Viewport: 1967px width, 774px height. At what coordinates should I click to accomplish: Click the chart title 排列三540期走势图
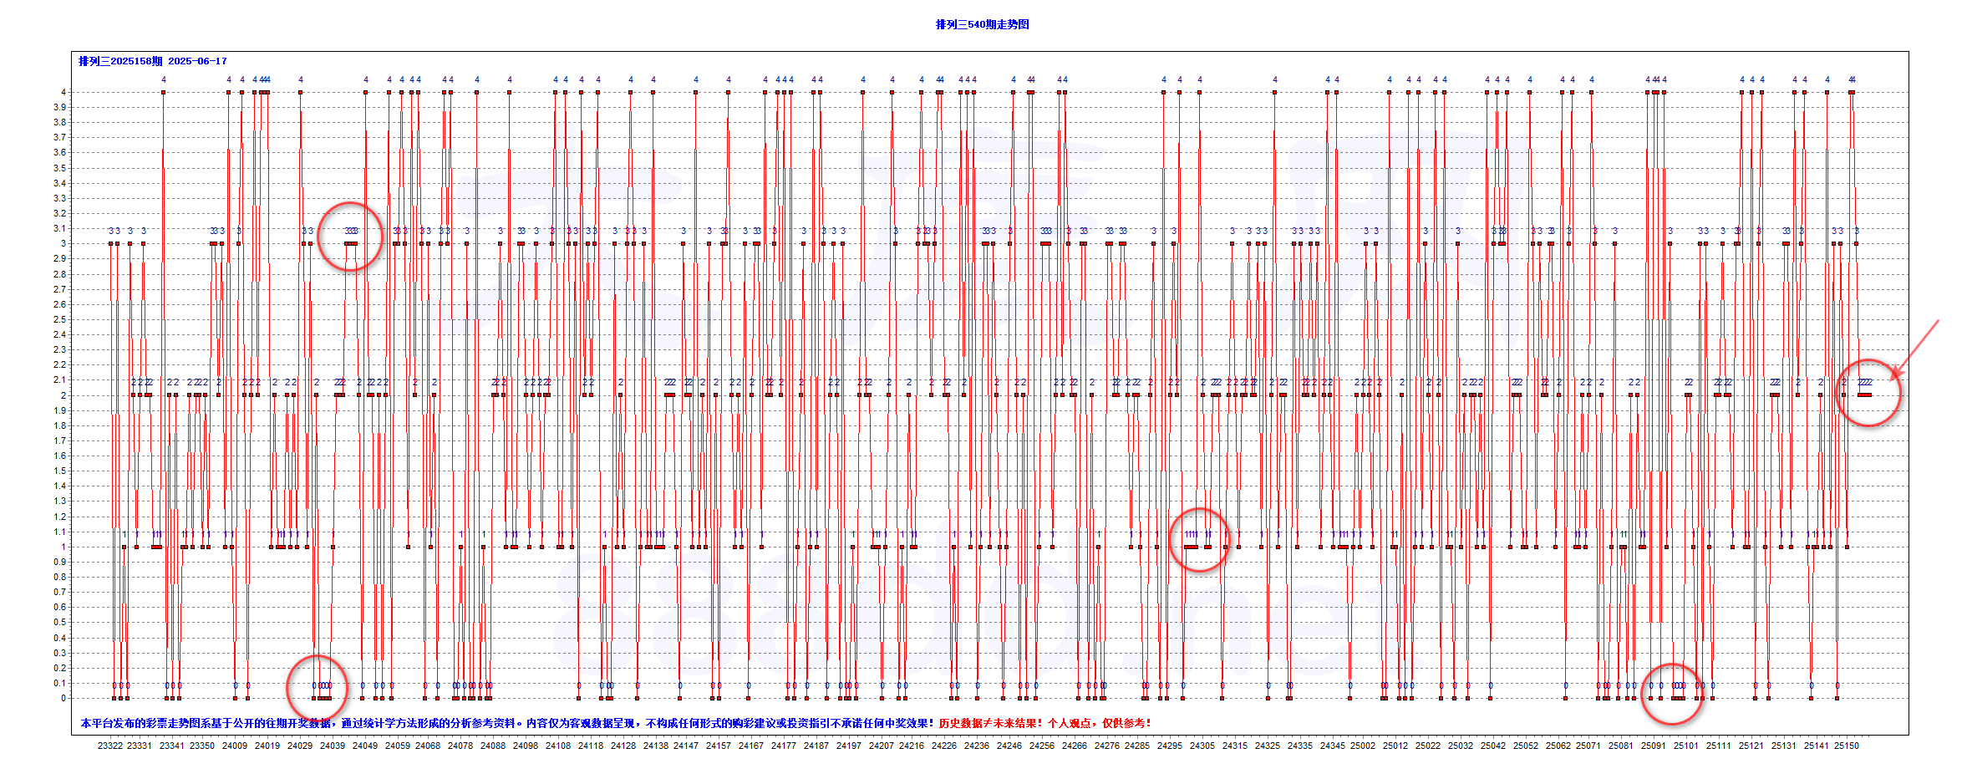pyautogui.click(x=983, y=24)
